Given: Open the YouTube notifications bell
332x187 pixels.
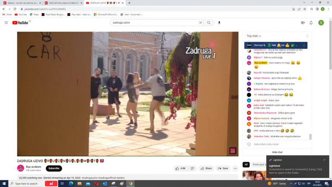Looking at the screenshot, I should [x=311, y=23].
